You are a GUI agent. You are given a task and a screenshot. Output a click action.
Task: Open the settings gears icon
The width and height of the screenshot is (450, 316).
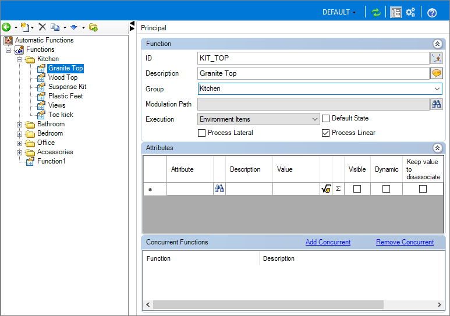pyautogui.click(x=410, y=12)
